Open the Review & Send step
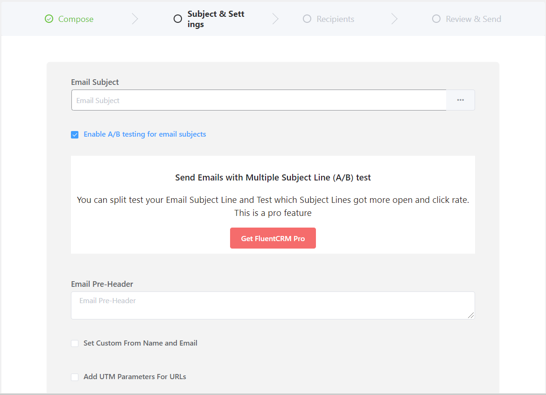The width and height of the screenshot is (546, 395). pos(472,19)
